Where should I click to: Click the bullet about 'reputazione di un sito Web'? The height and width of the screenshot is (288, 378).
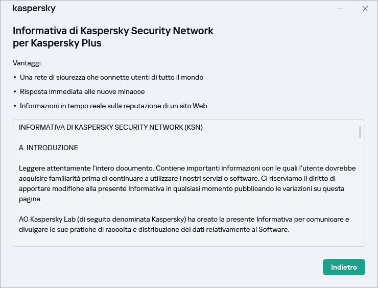pyautogui.click(x=113, y=106)
